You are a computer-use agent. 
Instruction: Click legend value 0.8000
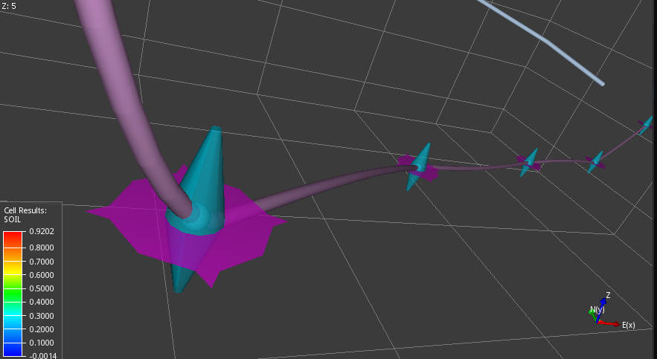(x=42, y=248)
